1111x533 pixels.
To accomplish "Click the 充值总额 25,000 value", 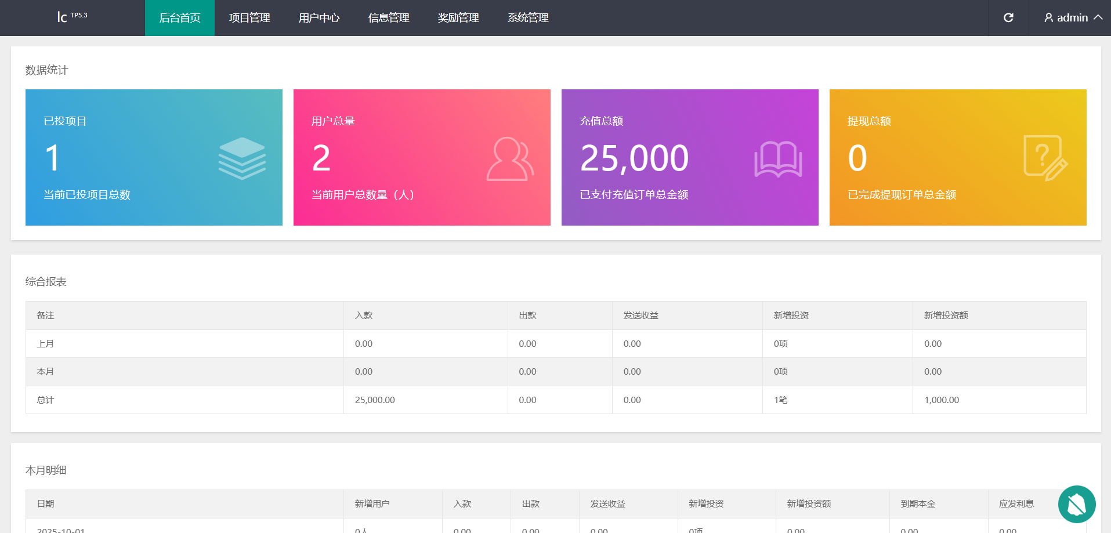I will 634,158.
